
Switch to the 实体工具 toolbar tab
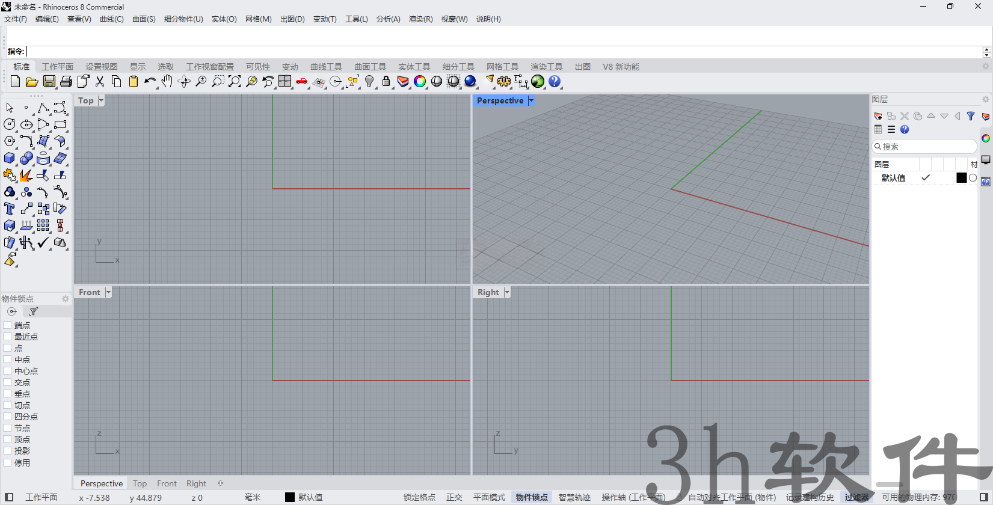[x=414, y=67]
